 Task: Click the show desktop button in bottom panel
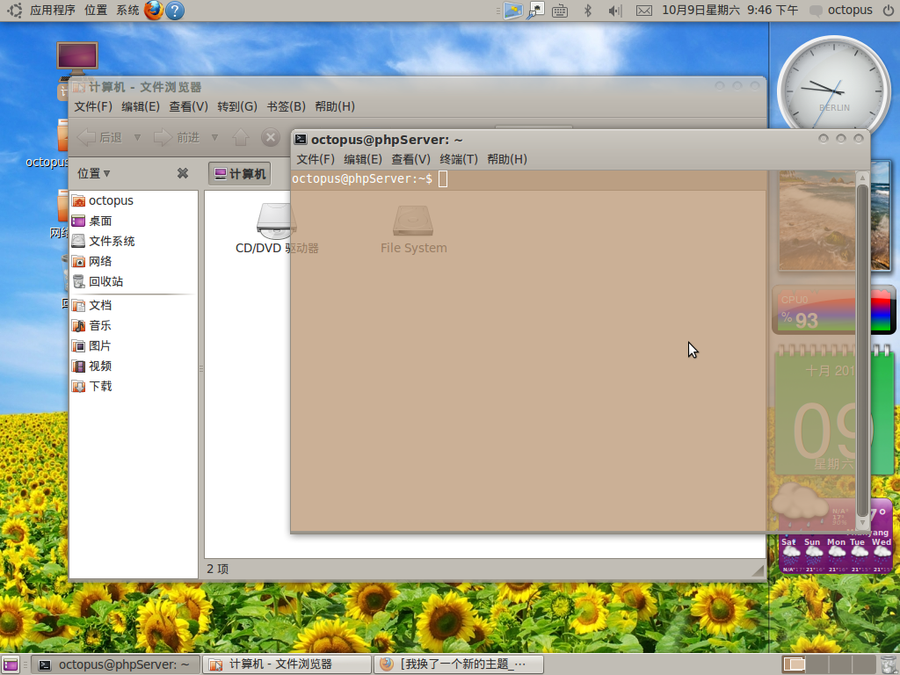click(x=11, y=664)
